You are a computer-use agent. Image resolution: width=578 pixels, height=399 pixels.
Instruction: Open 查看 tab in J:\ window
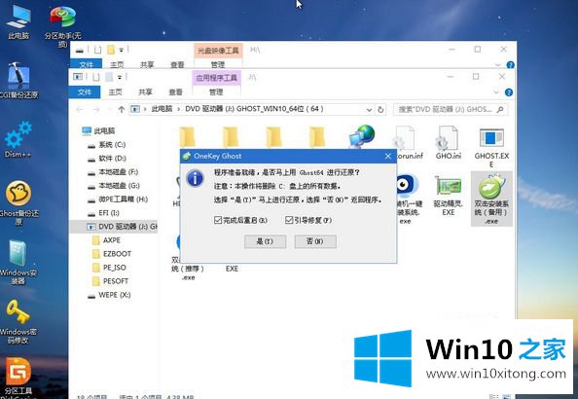point(175,91)
